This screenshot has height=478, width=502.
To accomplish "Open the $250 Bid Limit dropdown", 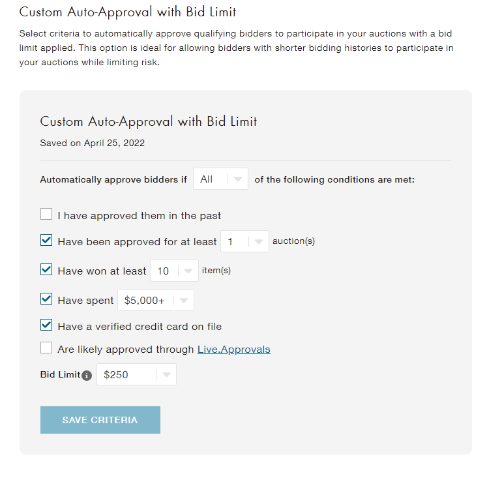I will pyautogui.click(x=136, y=374).
